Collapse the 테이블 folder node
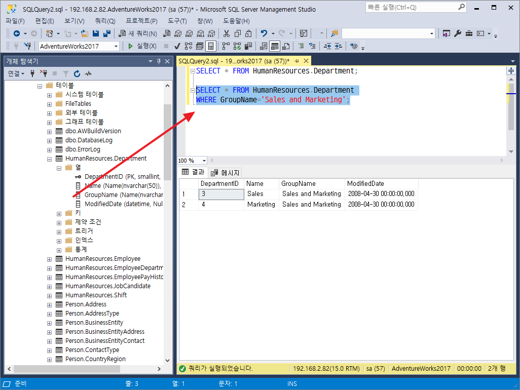The width and height of the screenshot is (520, 390). [40, 86]
